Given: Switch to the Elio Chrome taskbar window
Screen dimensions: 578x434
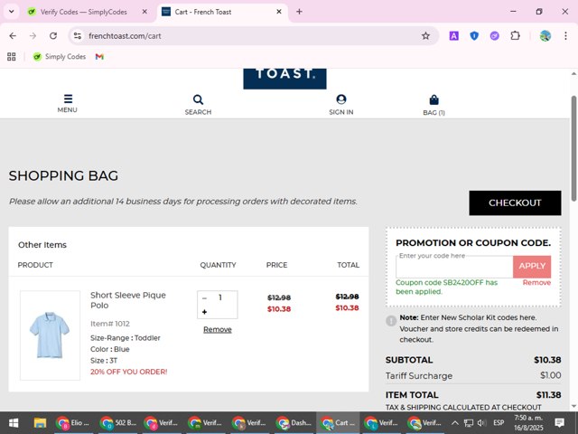Looking at the screenshot, I should 72,423.
